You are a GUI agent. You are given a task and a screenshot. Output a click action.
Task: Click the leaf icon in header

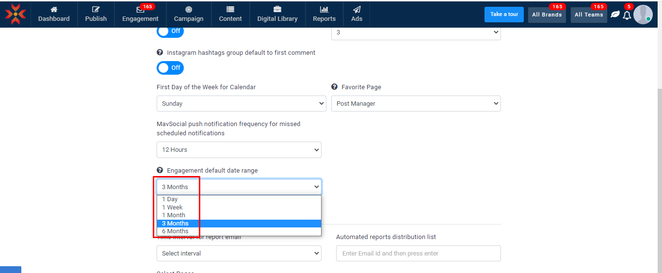click(615, 15)
